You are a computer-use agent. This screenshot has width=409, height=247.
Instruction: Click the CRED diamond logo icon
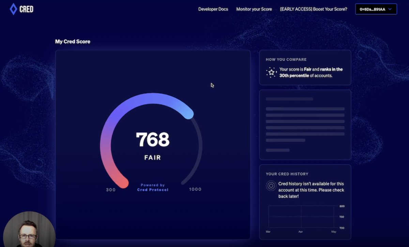[x=13, y=9]
